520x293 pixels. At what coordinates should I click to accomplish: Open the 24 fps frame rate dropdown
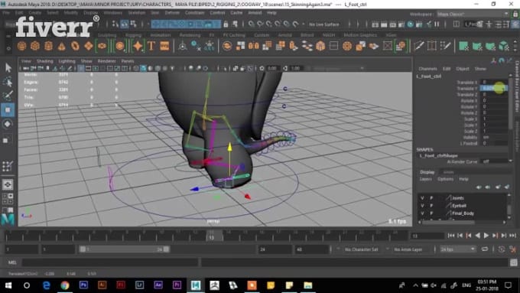[457, 249]
